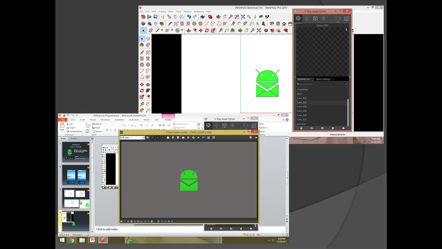Switch to the Quick Settings tab
This screenshot has height=249, width=442.
323,79
